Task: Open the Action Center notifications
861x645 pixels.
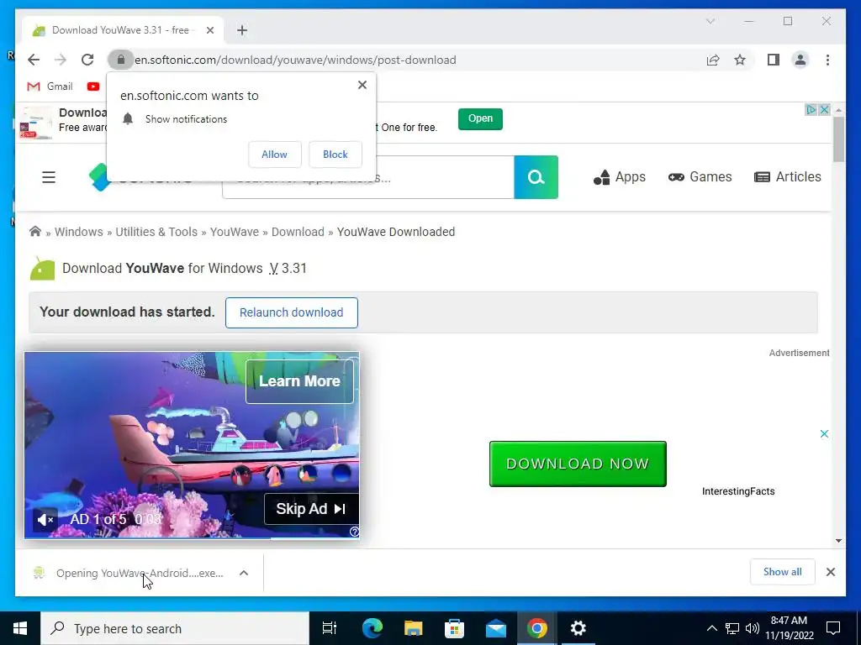Action: [x=833, y=628]
